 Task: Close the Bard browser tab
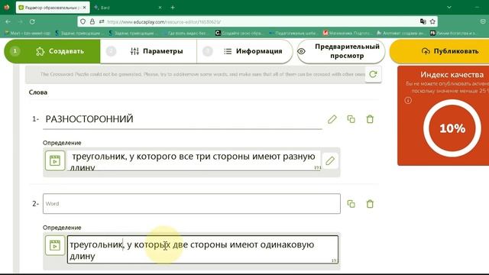[x=160, y=8]
